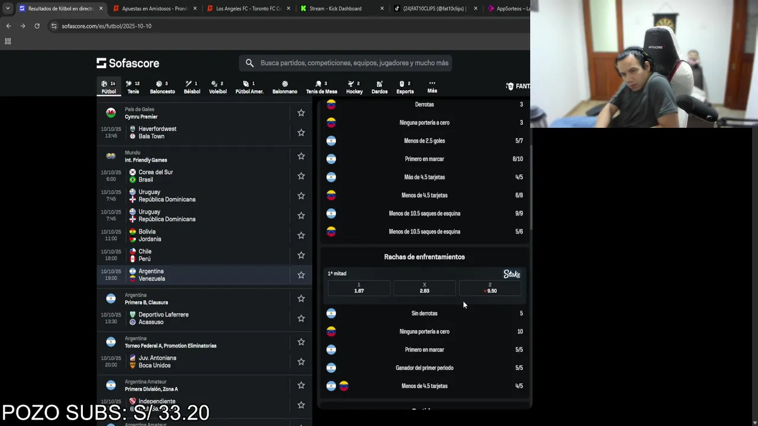Click the 'Más de 4.5 tarjetas' row
Viewport: 758px width, 426px height.
point(425,177)
